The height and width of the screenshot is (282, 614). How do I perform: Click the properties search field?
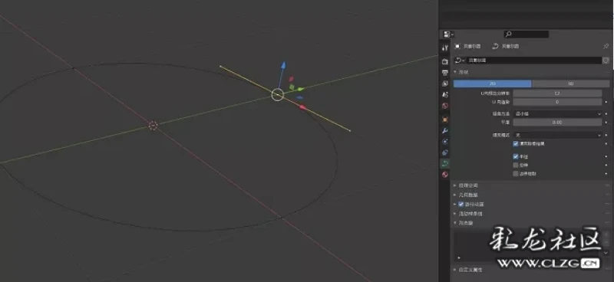point(527,34)
